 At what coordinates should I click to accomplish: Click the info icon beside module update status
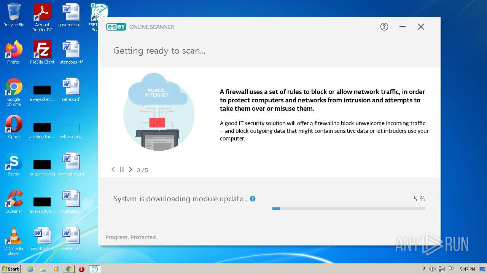[x=252, y=199]
